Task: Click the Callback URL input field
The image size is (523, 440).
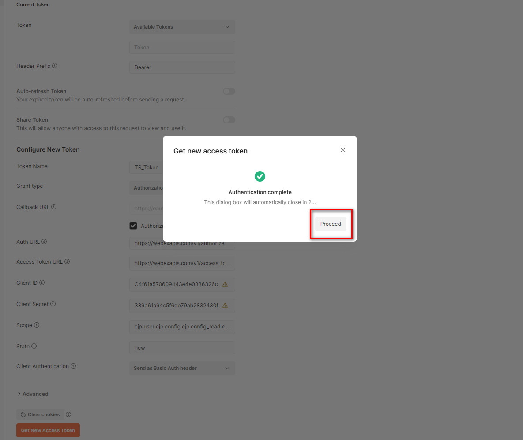Action: 146,209
